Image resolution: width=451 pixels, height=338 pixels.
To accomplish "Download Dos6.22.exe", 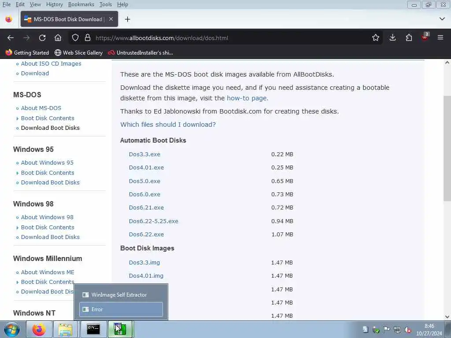I will 146,235.
